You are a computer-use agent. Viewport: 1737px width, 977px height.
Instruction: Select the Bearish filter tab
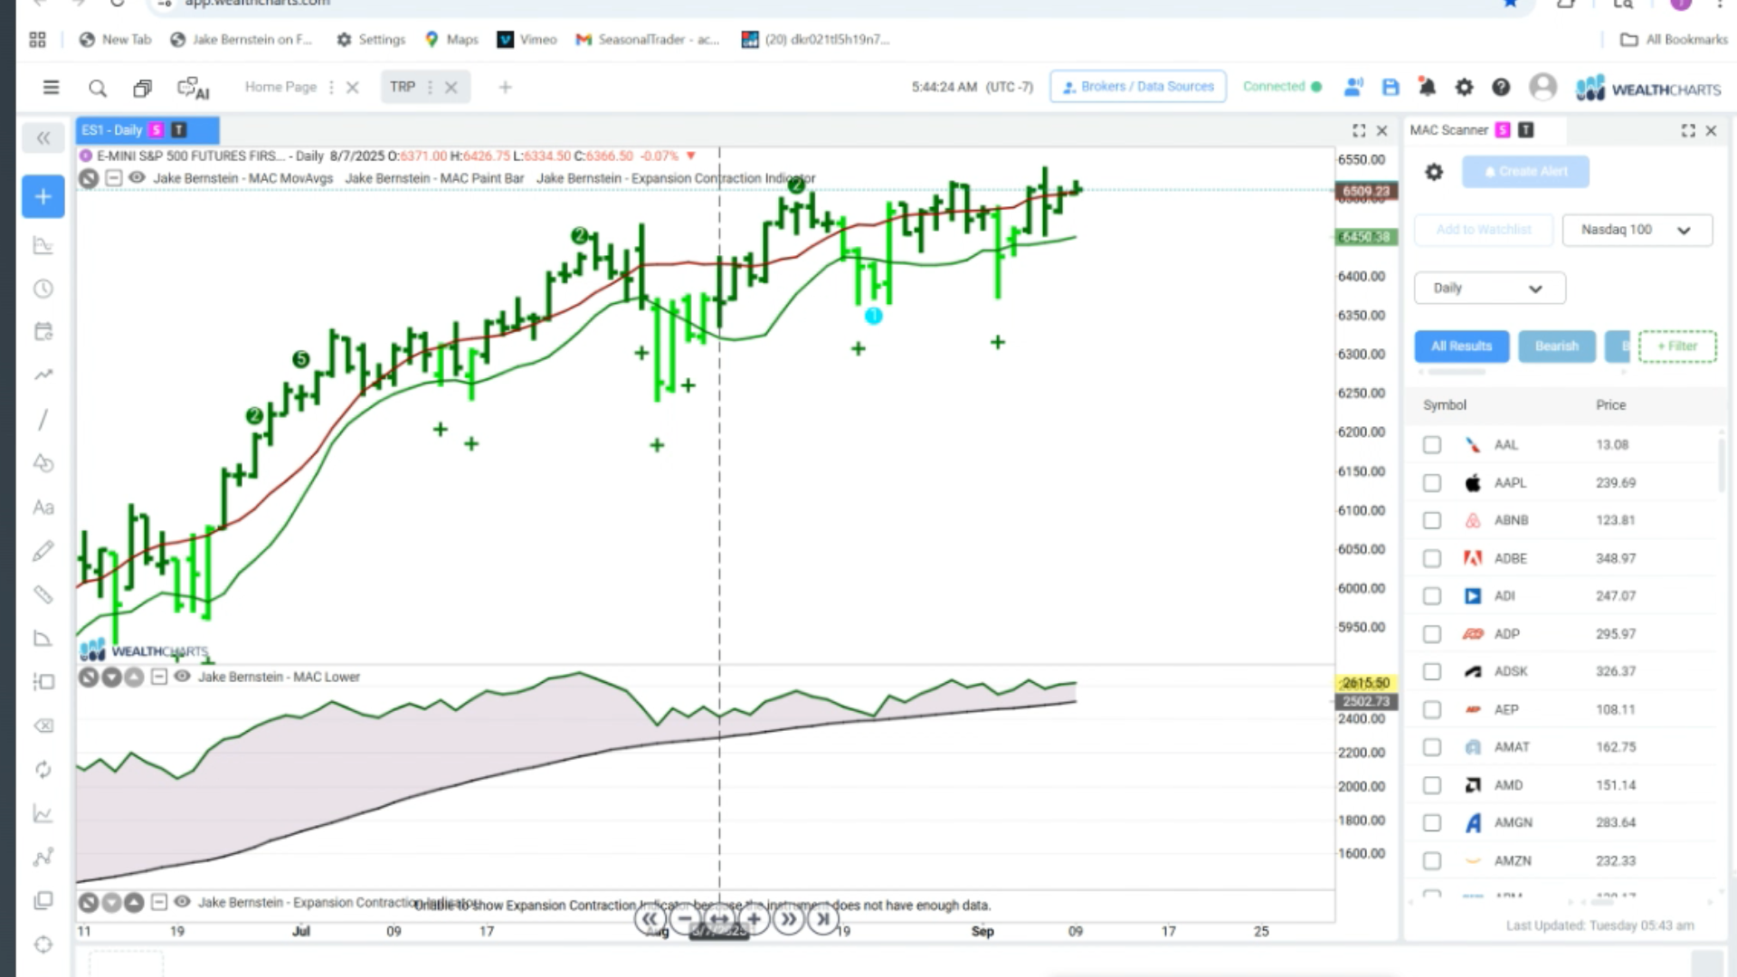(x=1556, y=346)
